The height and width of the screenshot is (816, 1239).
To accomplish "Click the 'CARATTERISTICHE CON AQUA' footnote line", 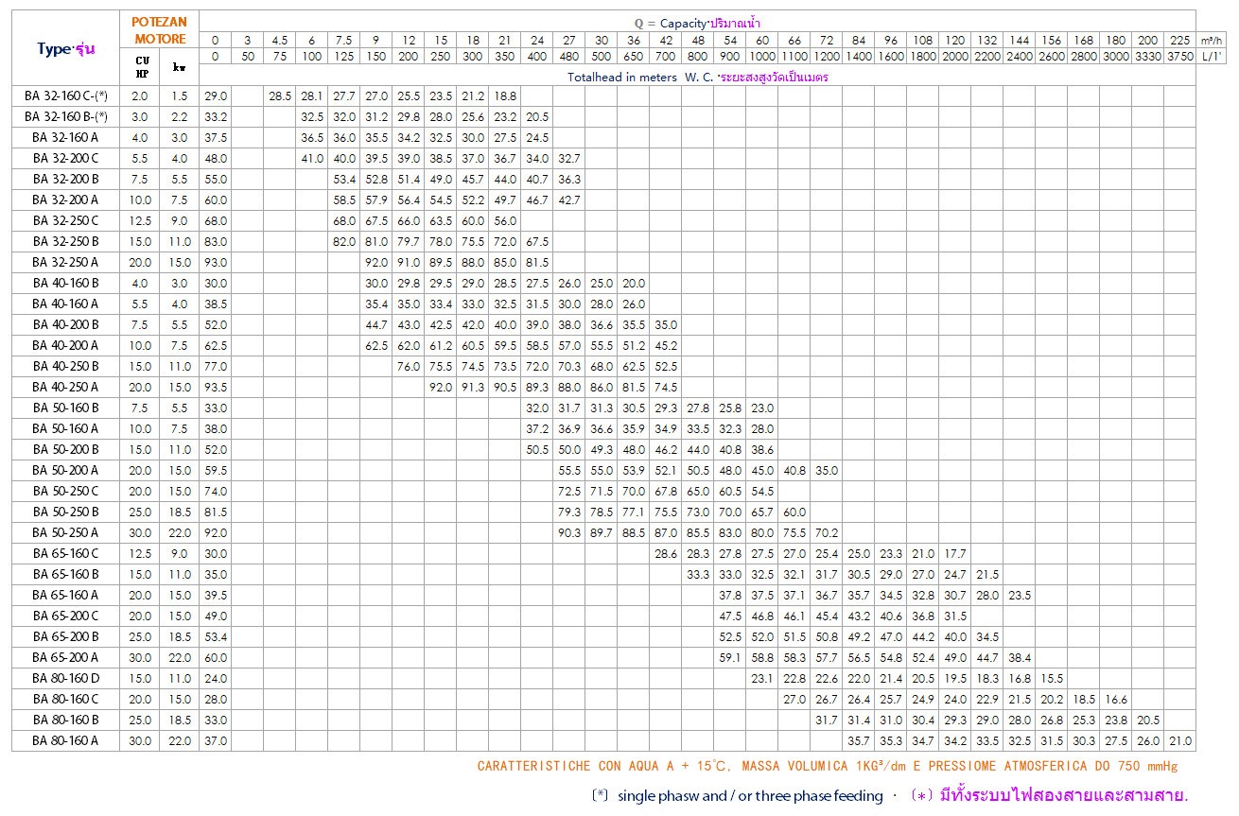I will (828, 767).
